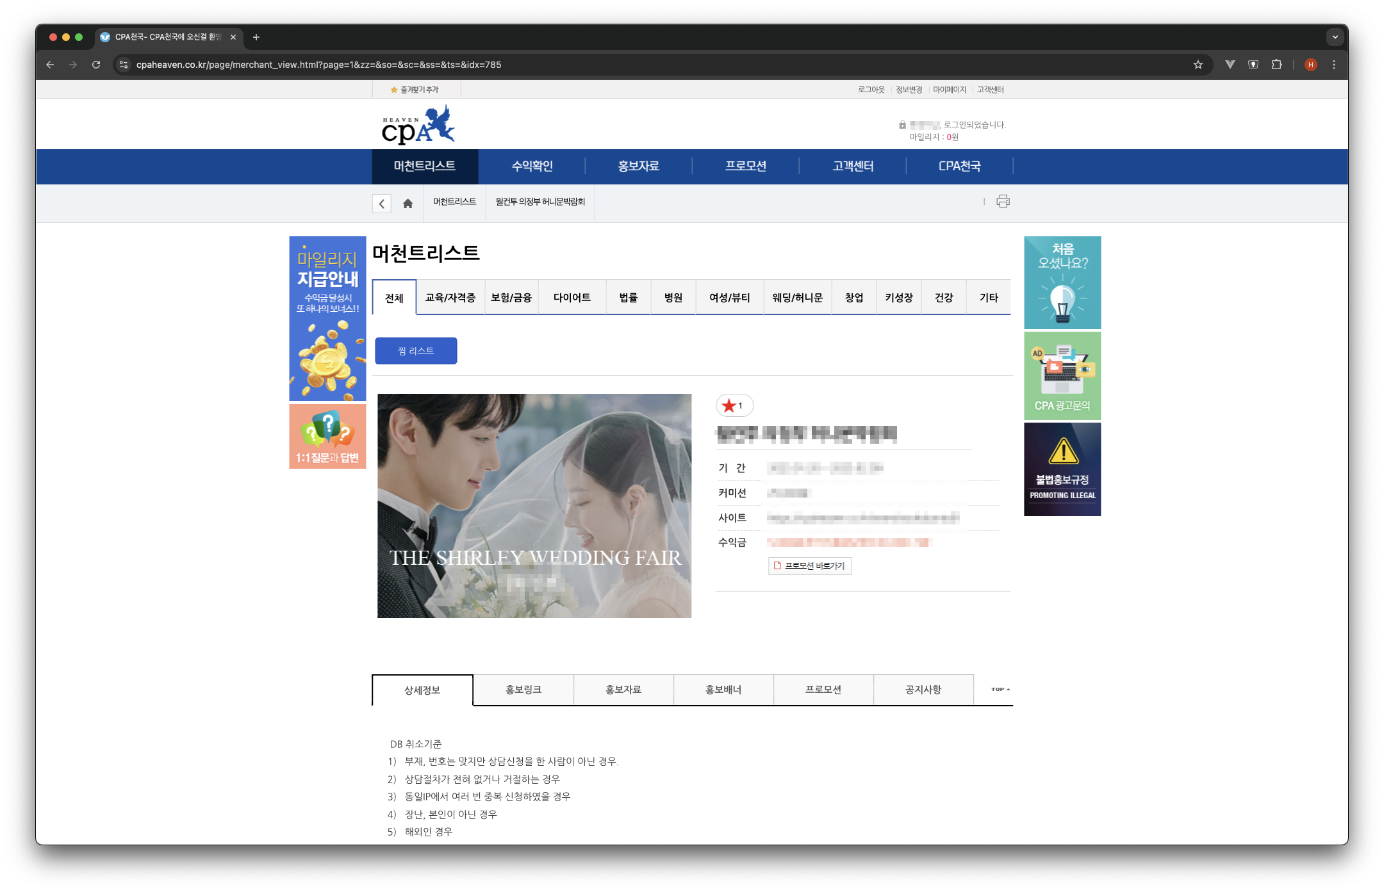Image resolution: width=1384 pixels, height=892 pixels.
Task: Select the 병원 category tab
Action: pyautogui.click(x=673, y=298)
